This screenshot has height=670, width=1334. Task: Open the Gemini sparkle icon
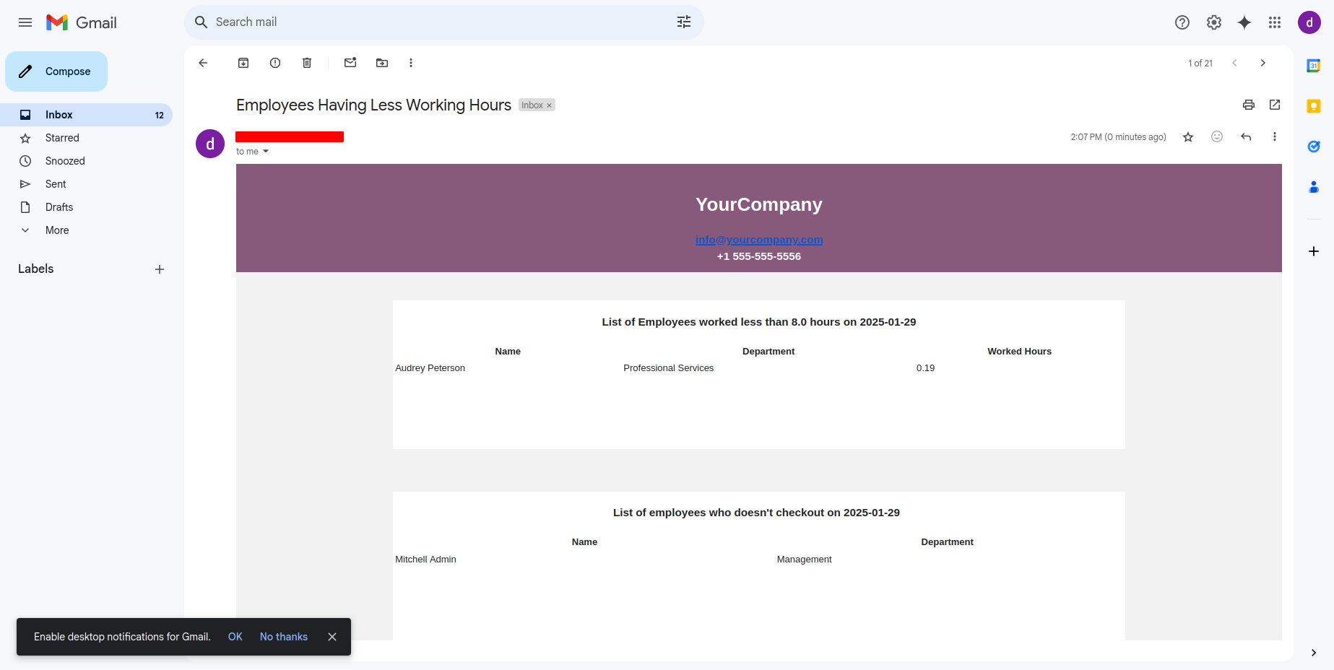pos(1244,22)
